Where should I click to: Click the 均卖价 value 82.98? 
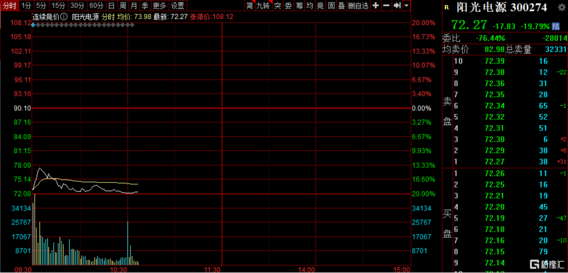pos(495,49)
